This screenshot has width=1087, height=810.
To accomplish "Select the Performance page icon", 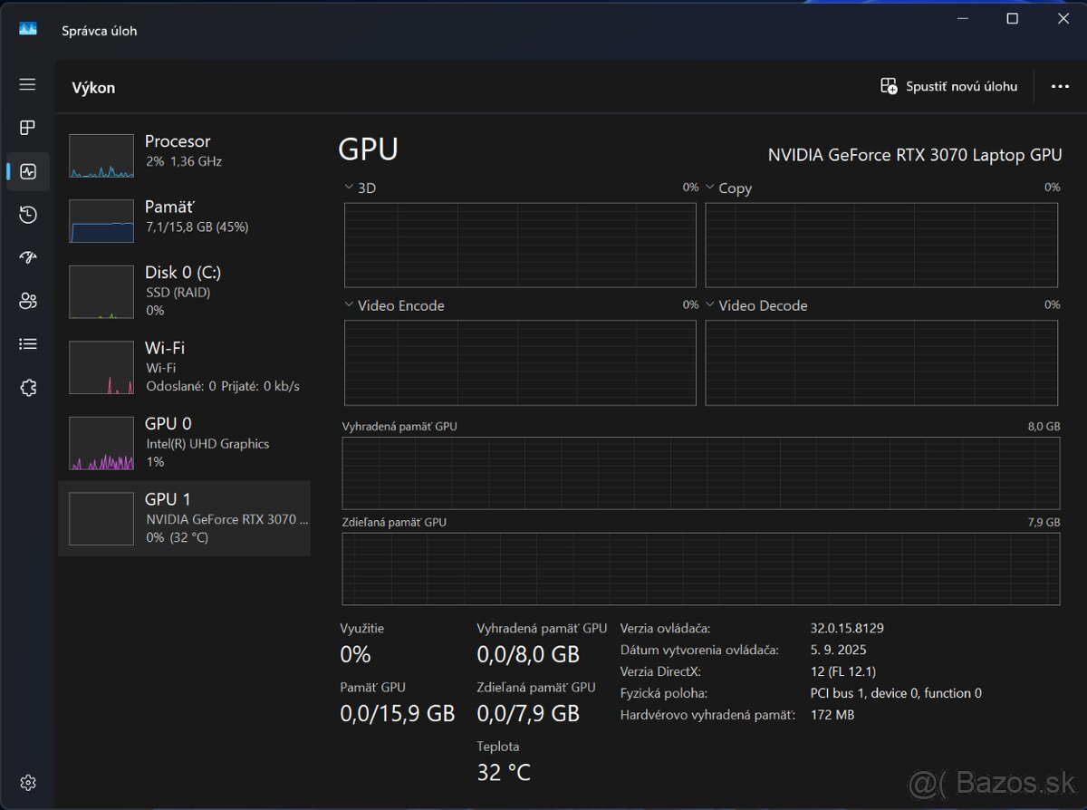I will (x=28, y=171).
